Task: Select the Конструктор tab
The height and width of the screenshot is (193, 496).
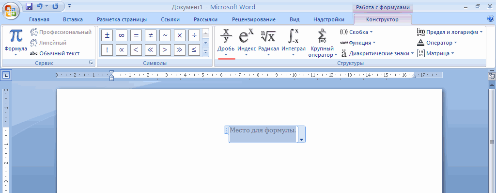Action: click(383, 20)
